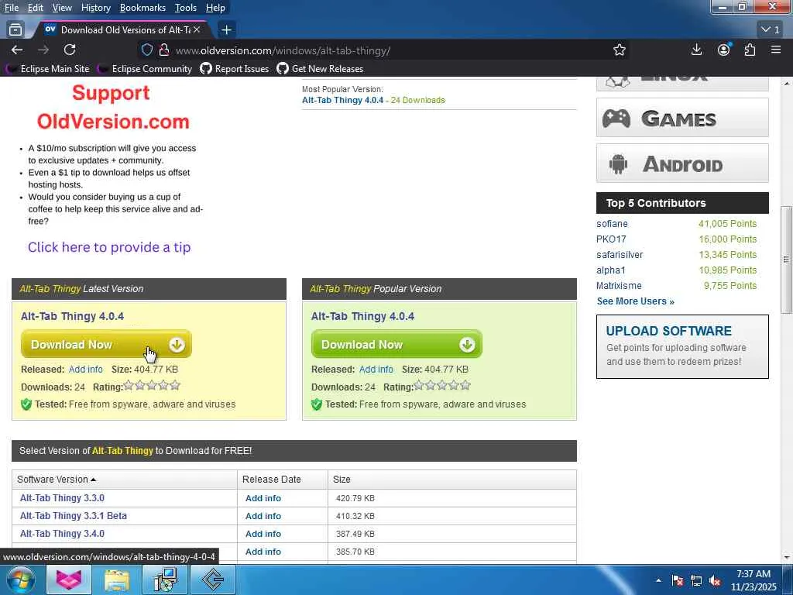
Task: Click Add info in Latest Version box
Action: tap(85, 370)
